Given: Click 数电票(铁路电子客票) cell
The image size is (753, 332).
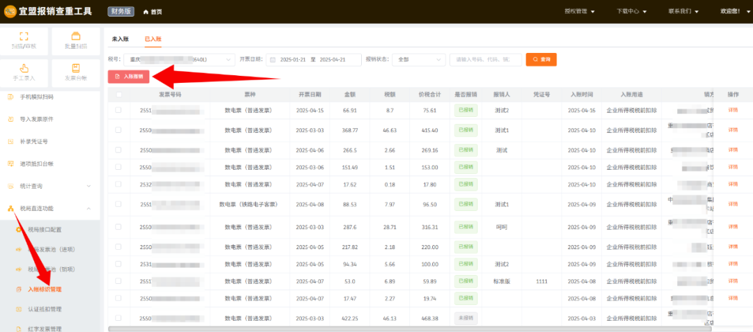Looking at the screenshot, I should click(249, 204).
